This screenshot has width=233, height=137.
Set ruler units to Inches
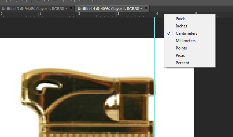pos(181,26)
